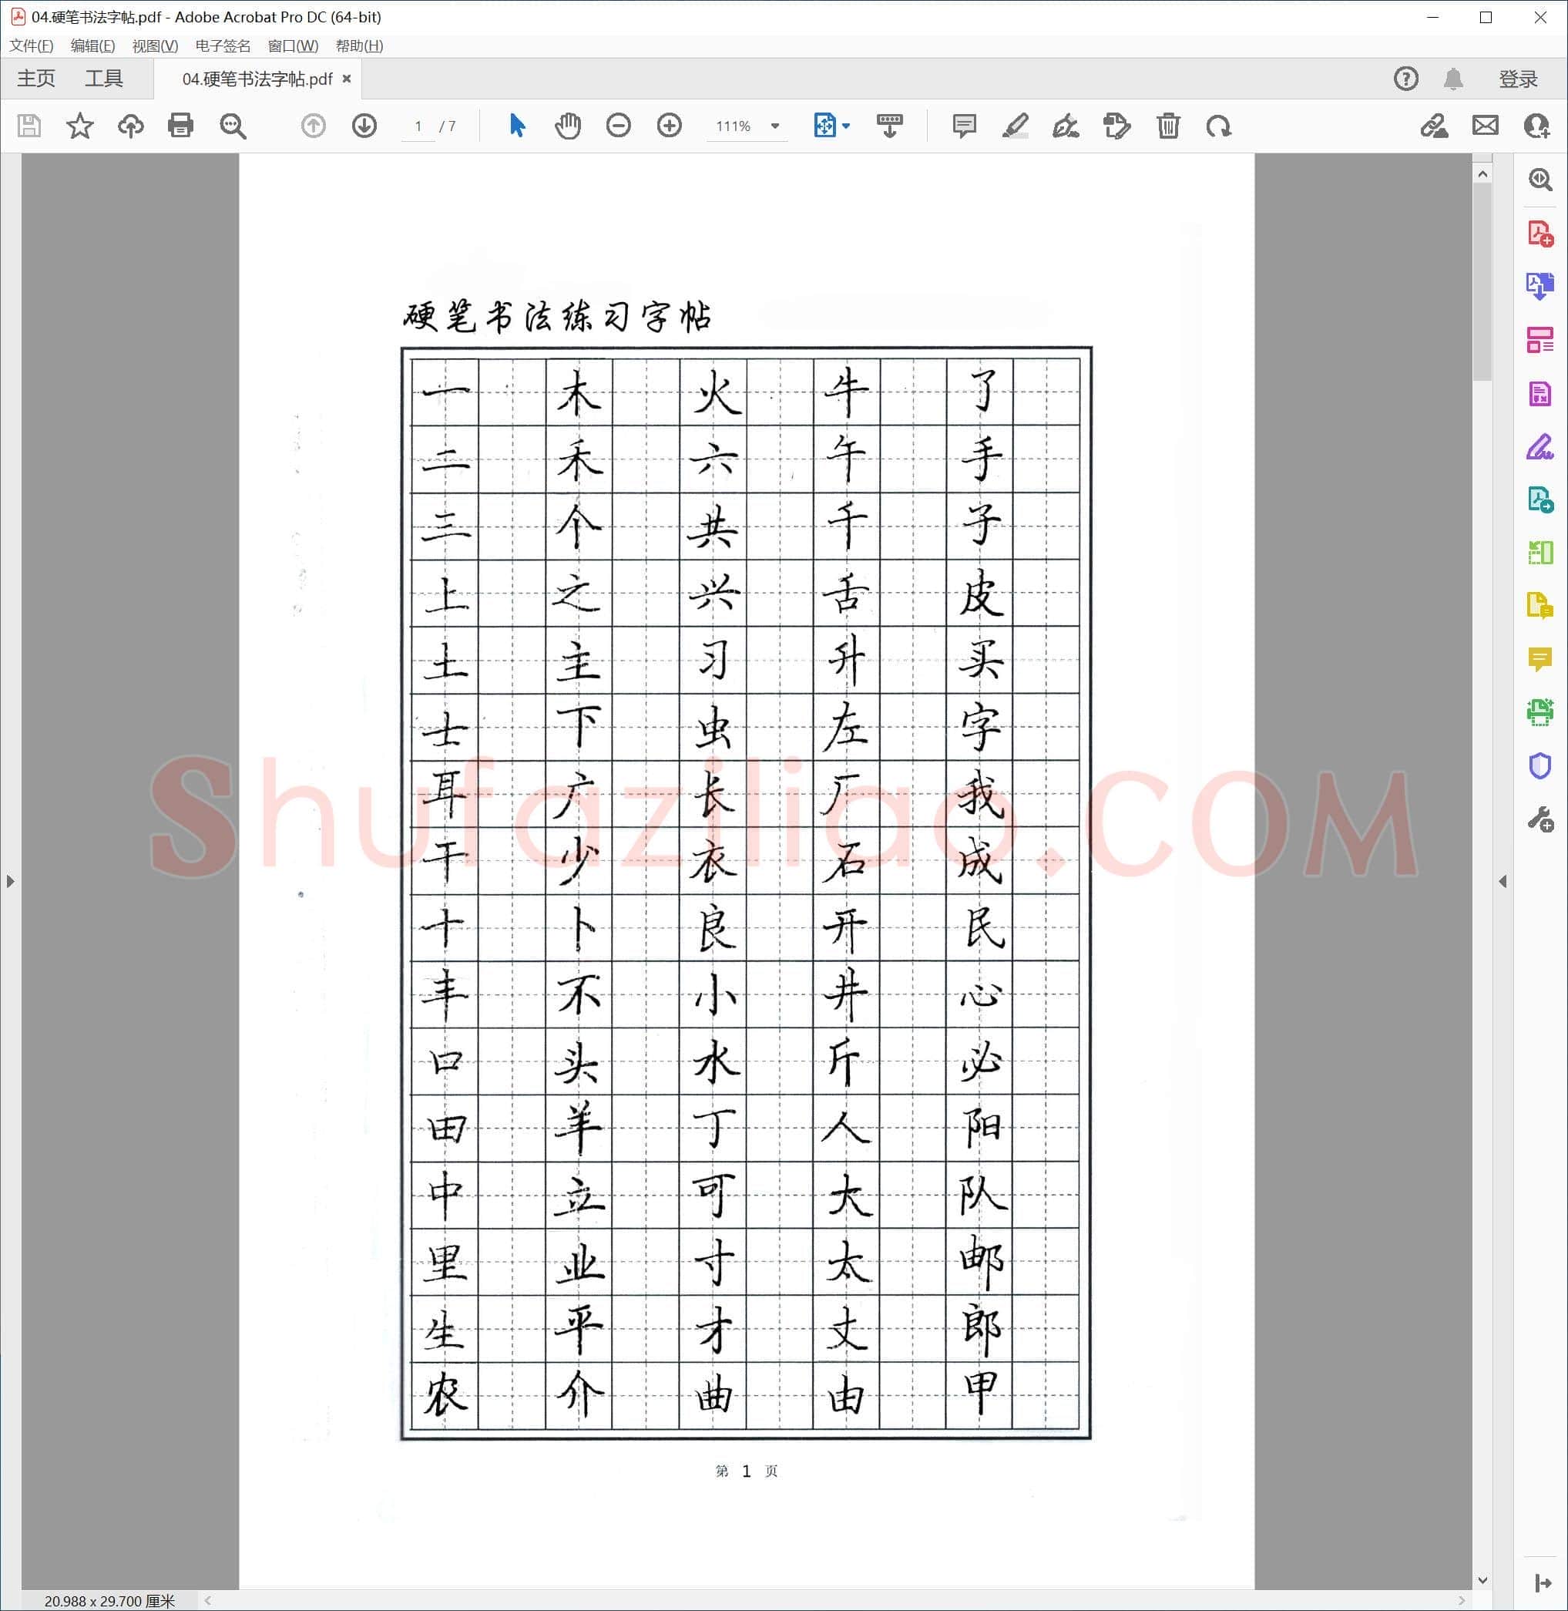
Task: Open Scan & OCR tool in right panel
Action: tap(1540, 712)
